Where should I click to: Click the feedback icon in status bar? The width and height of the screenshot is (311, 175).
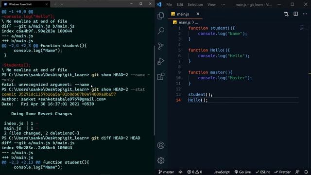pyautogui.click(x=297, y=172)
